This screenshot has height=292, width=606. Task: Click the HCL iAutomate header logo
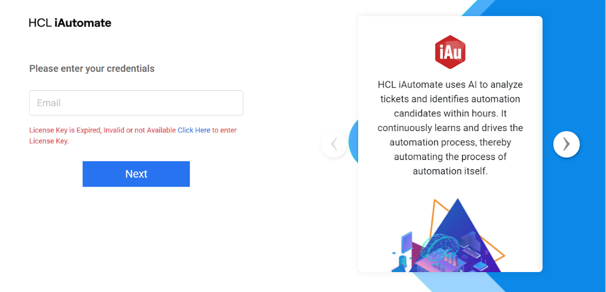pos(70,23)
